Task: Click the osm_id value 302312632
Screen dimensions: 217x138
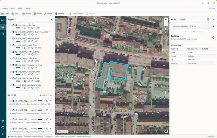Action: (192, 63)
